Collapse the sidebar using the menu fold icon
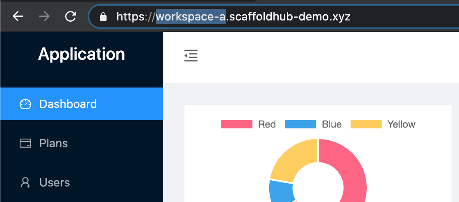The height and width of the screenshot is (202, 459). coord(191,56)
